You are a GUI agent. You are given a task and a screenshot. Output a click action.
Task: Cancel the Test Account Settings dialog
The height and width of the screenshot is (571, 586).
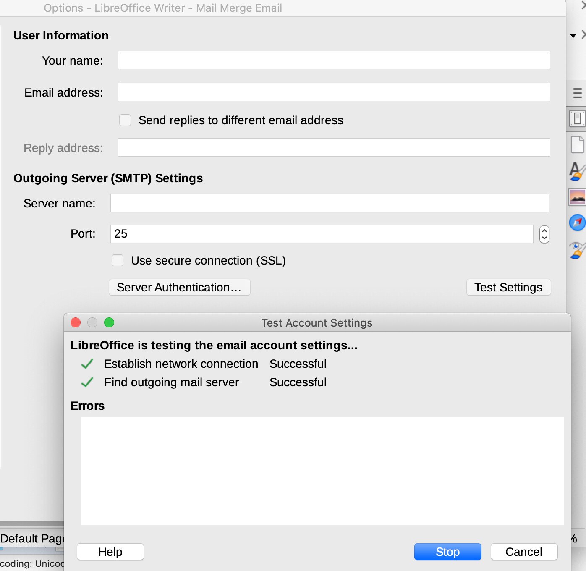click(524, 552)
